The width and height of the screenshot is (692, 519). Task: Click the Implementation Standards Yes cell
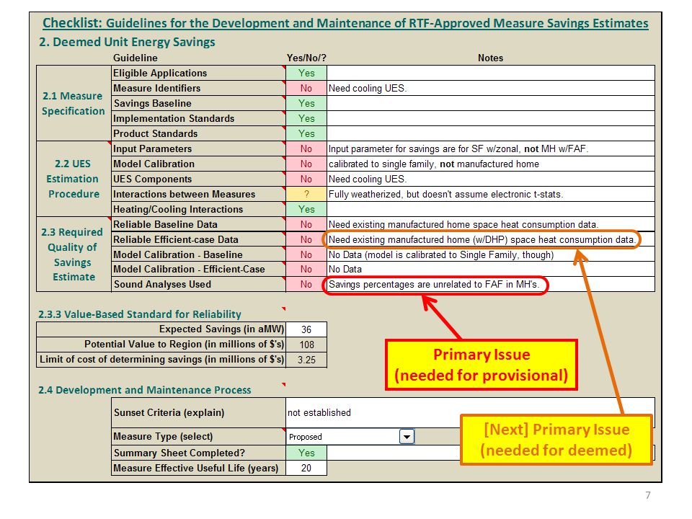306,119
